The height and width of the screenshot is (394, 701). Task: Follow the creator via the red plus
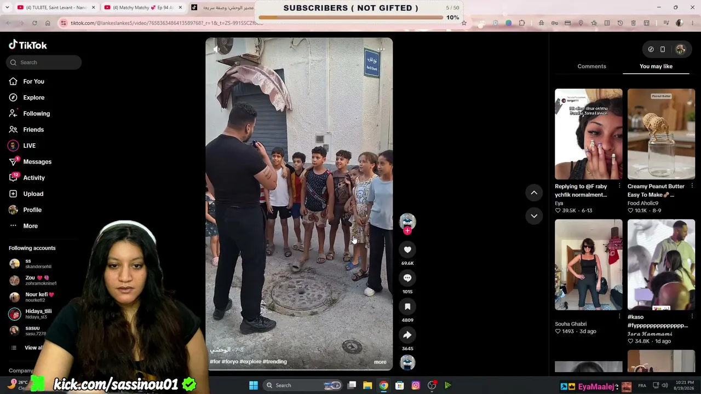click(x=407, y=231)
